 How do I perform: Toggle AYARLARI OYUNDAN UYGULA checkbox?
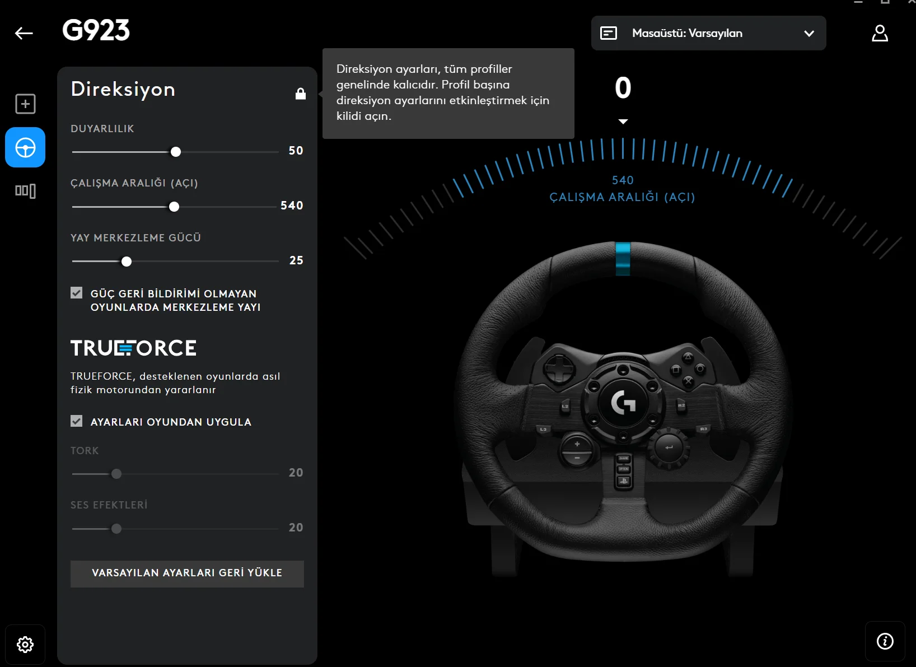(x=77, y=421)
